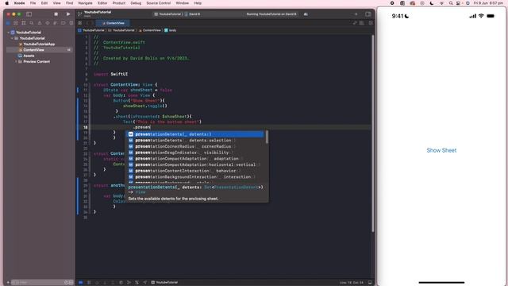Click YoutubeTutorial process in debug bar
508x286 pixels.
pos(164,283)
